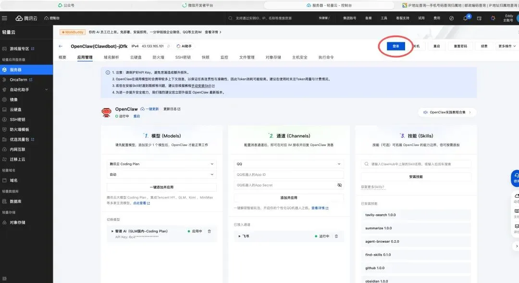Click the 腾讯云 cloud logo

[26, 18]
